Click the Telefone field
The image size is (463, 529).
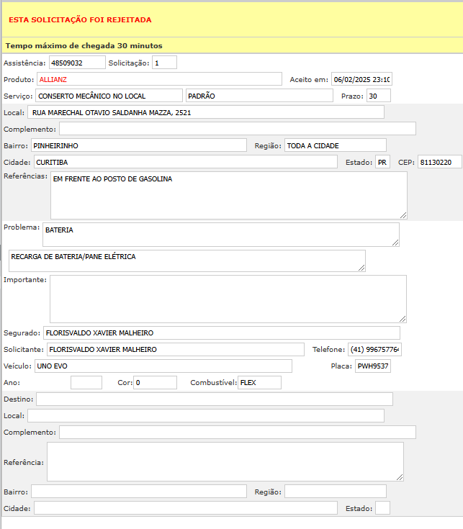374,349
